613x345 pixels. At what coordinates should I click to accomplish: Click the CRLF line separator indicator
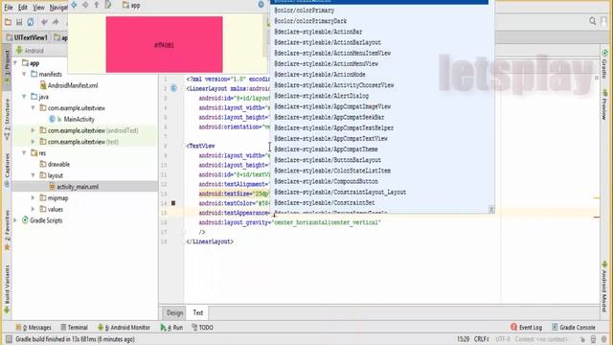482,339
